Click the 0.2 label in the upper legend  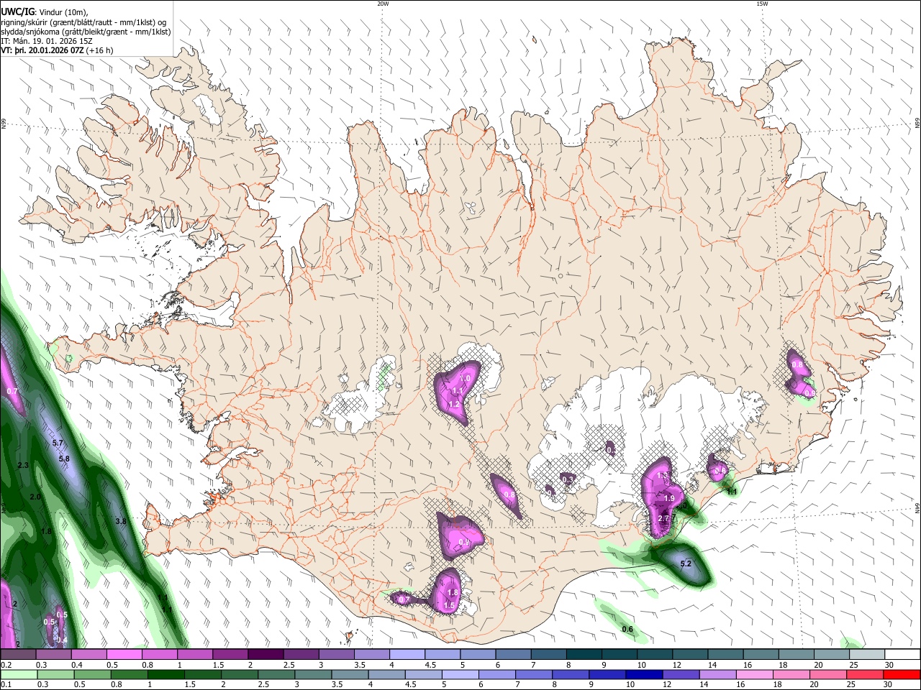(x=6, y=665)
